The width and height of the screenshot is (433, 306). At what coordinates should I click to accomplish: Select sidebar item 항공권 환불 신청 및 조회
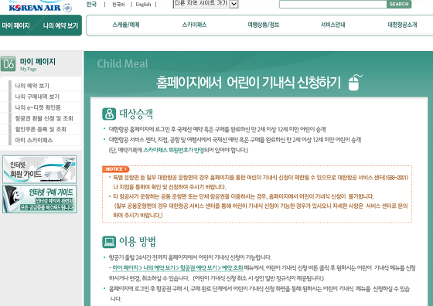pyautogui.click(x=44, y=118)
